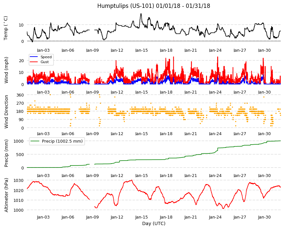Click Jan-24 tick on the bottom altimeter axis

215,217
